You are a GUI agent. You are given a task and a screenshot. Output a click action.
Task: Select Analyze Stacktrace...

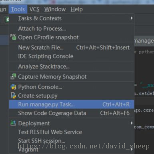72,67
